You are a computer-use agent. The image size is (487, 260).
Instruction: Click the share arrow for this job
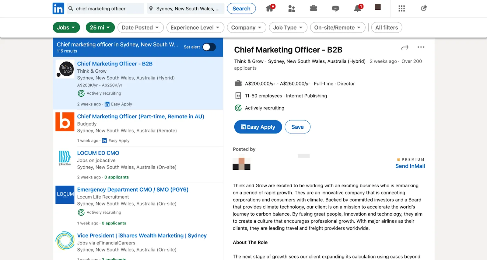click(405, 47)
